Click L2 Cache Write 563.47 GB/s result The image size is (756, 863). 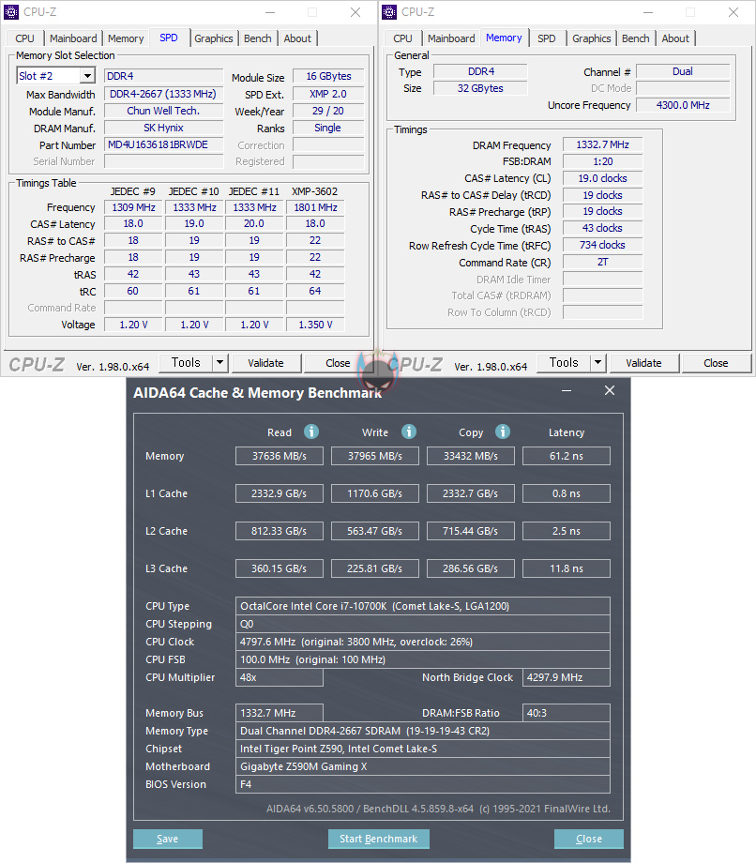coord(375,531)
